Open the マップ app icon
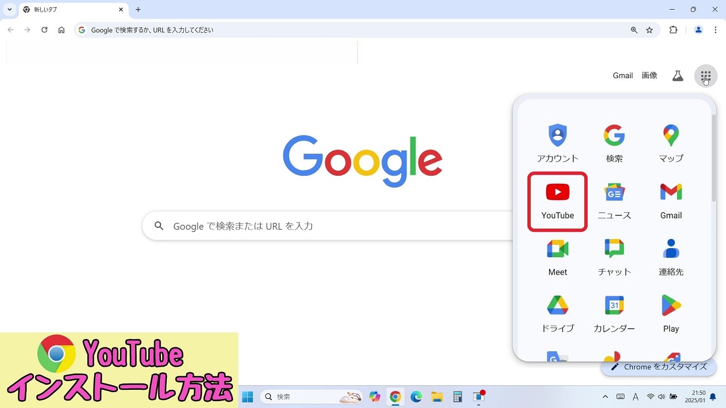The height and width of the screenshot is (408, 726). point(671,144)
